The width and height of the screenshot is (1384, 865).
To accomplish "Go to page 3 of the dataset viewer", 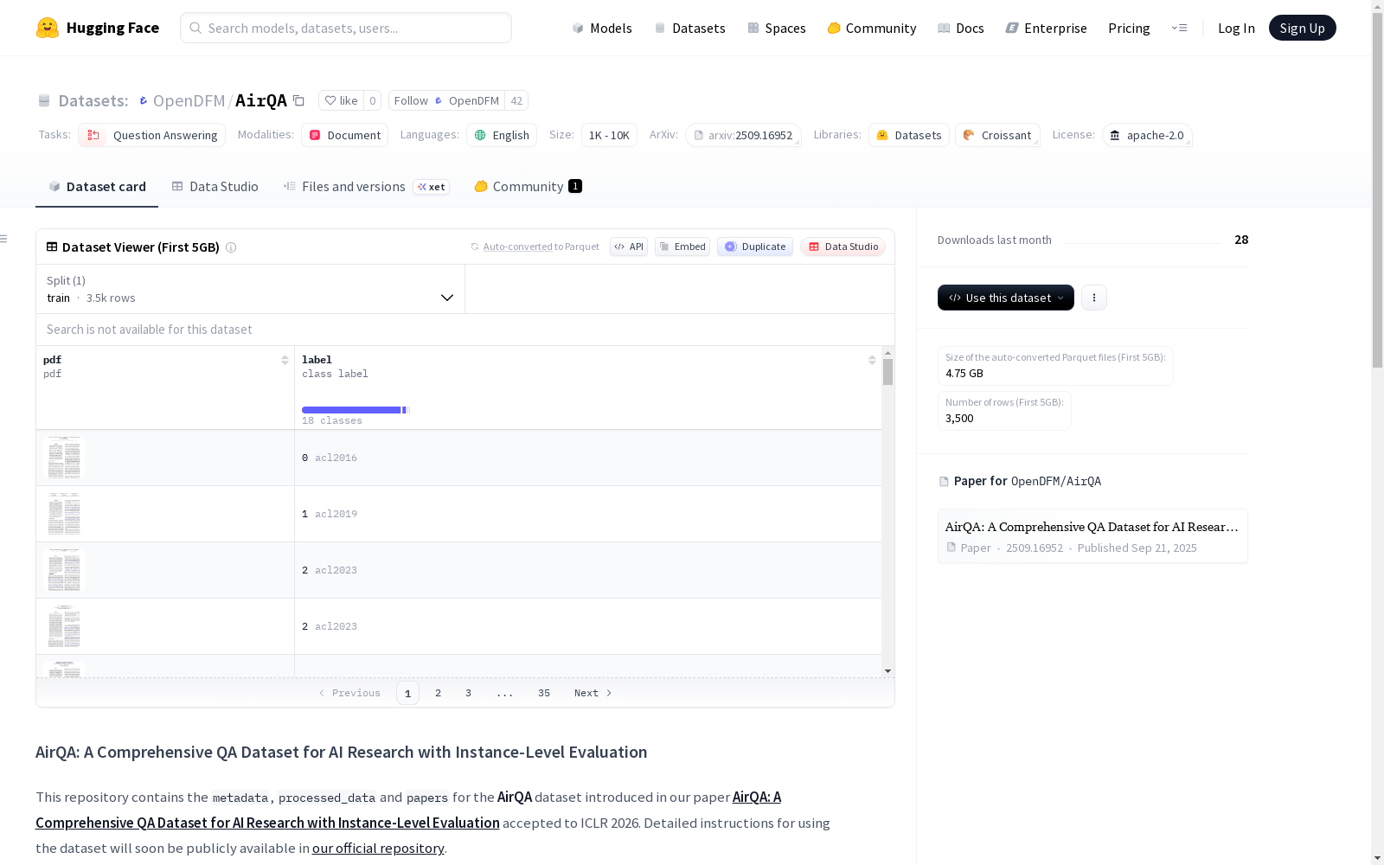I will (469, 693).
